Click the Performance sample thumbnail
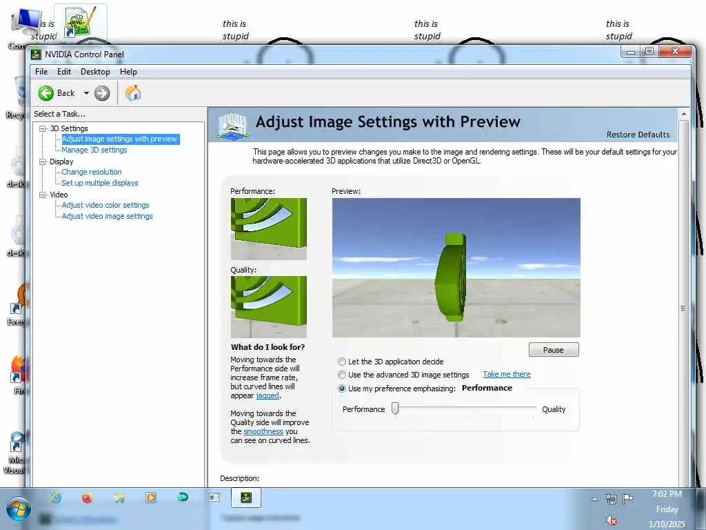Screen dimensions: 706x530 (x=269, y=229)
